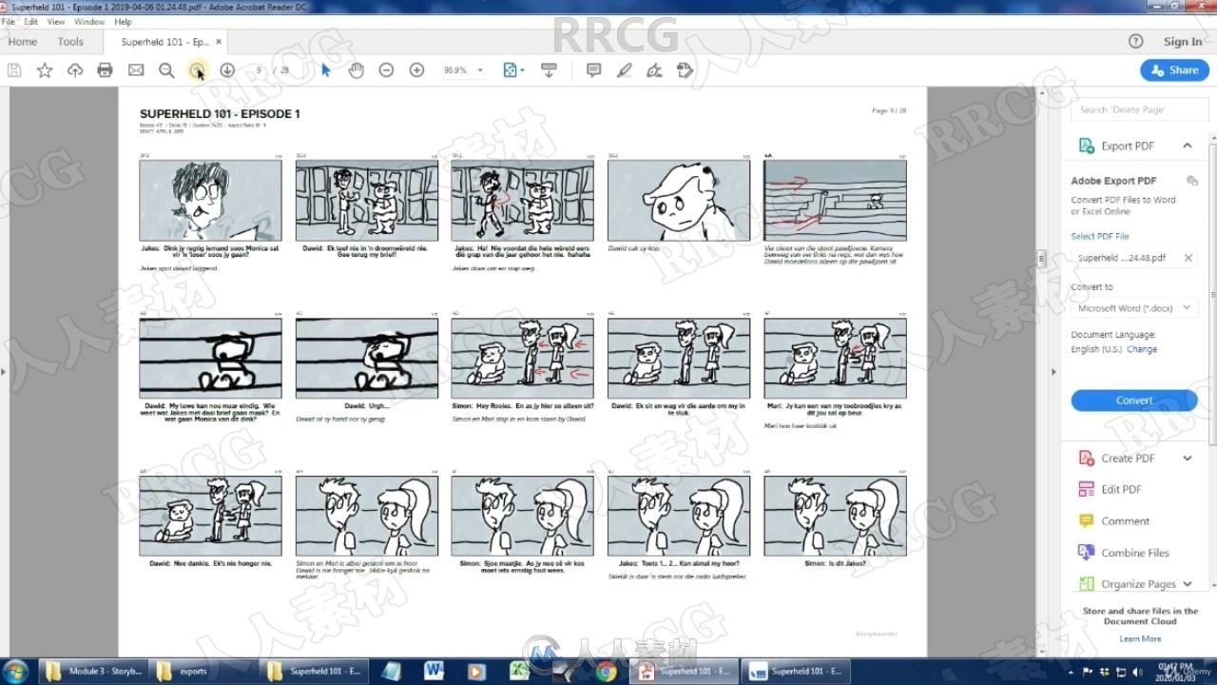Click the Learn More link

1140,638
